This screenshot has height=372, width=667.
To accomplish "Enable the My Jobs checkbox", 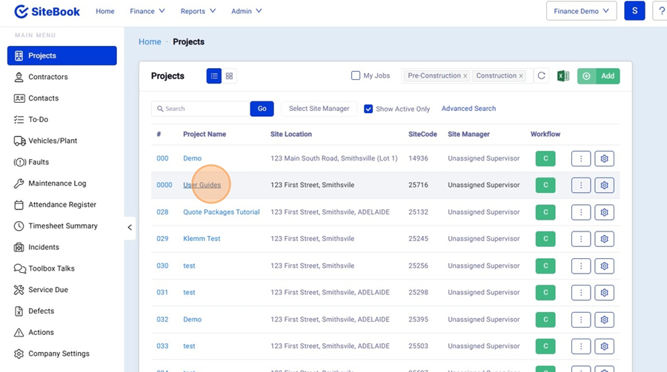I will pyautogui.click(x=356, y=75).
